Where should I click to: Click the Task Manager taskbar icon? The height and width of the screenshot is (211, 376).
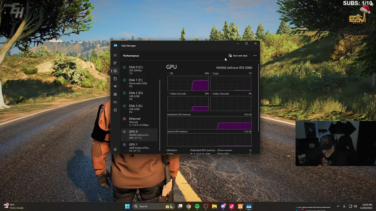pos(249,206)
